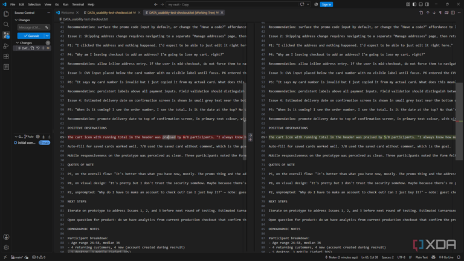Toggle inline diff view icon in editor toolbar

pos(453,13)
